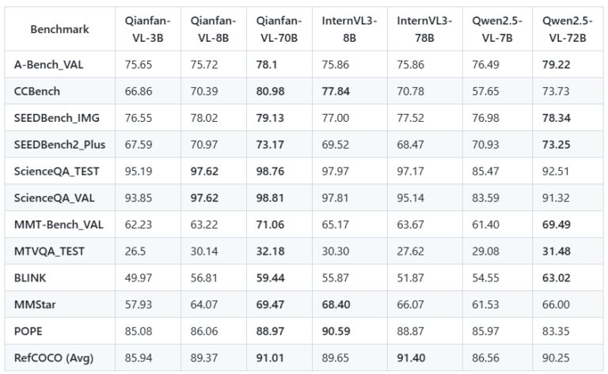Select the Qianfan-VL-8B column header

pos(212,29)
